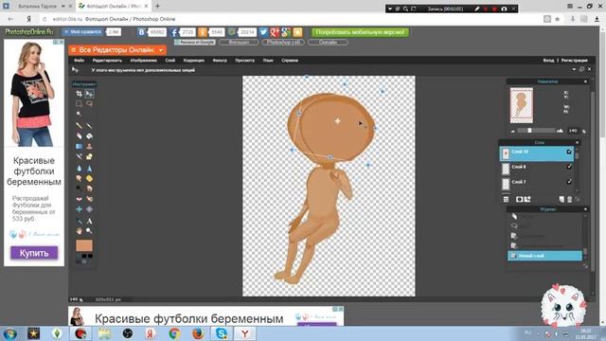Click the PhotoshopOnline.Ru logo link

29,31
